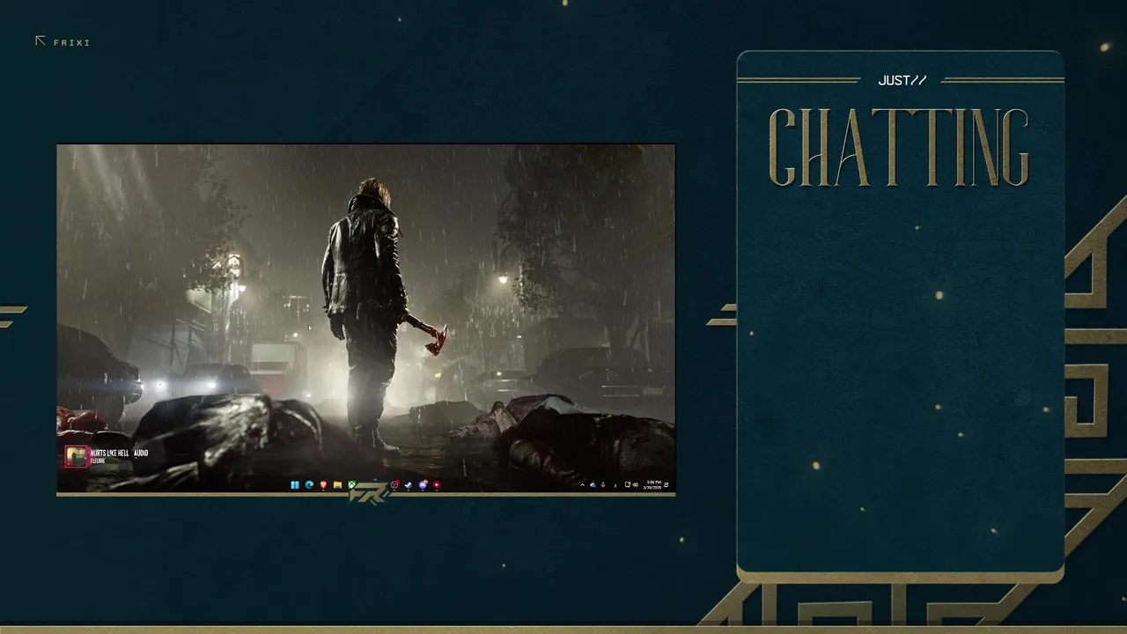The width and height of the screenshot is (1127, 634).
Task: Open Brave browser from the taskbar
Action: click(x=323, y=485)
